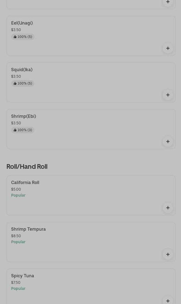Open the Eel(Unagi) thumbs-up rating badge
The width and height of the screenshot is (181, 304).
[23, 37]
